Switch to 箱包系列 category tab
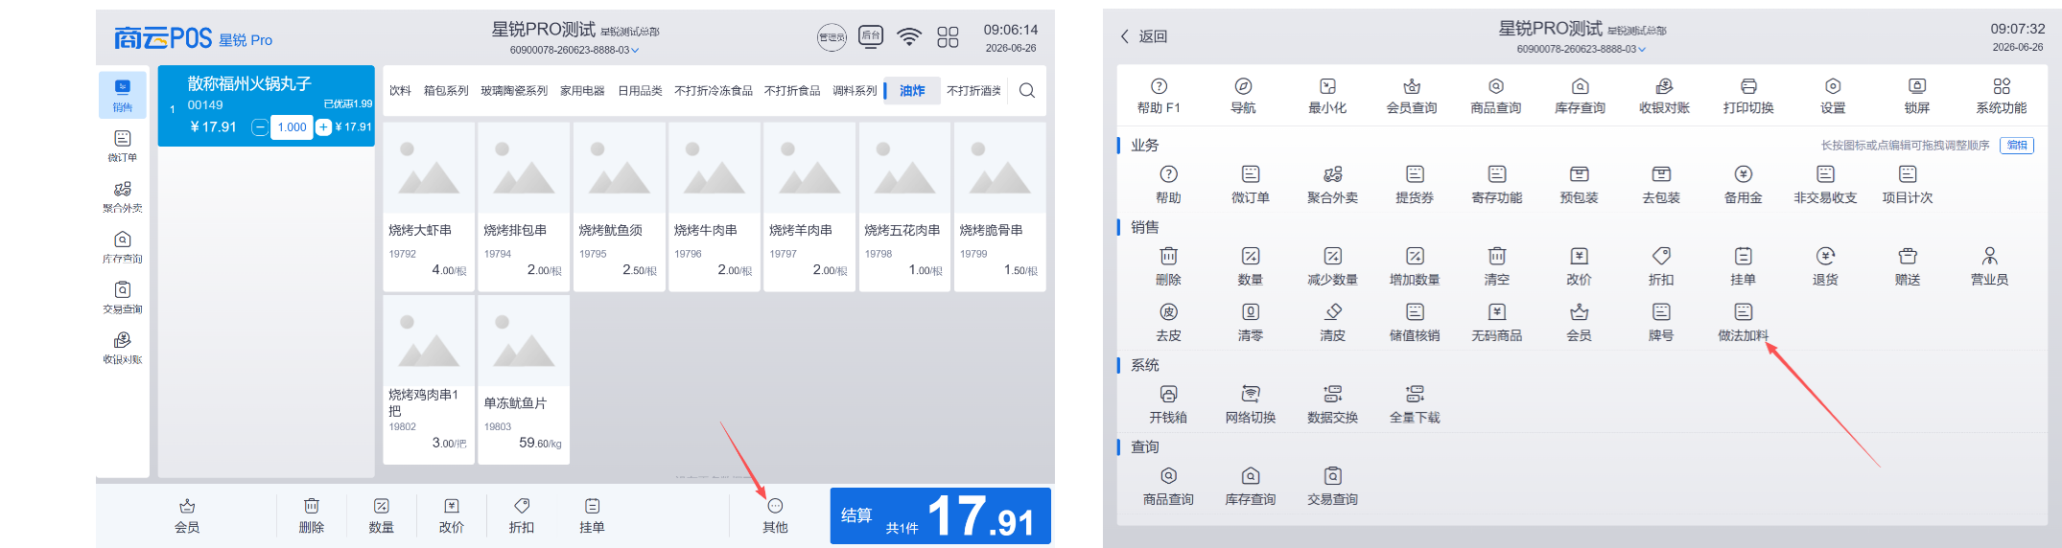2062x548 pixels. (446, 91)
